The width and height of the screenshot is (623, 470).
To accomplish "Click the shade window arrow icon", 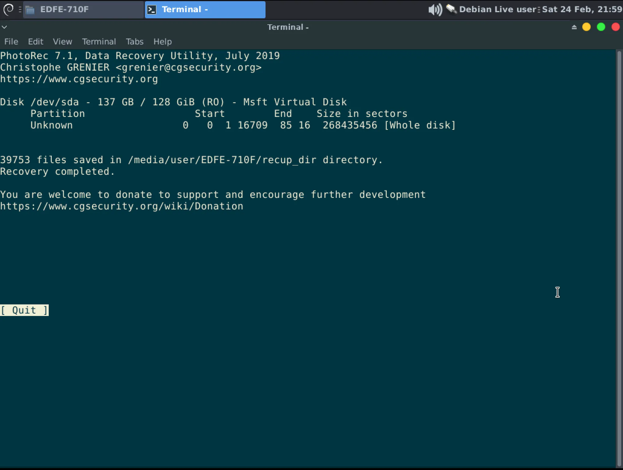I will (x=574, y=27).
